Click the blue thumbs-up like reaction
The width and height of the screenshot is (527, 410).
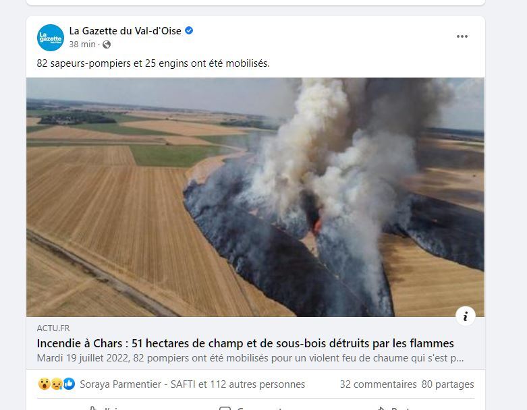(x=70, y=384)
